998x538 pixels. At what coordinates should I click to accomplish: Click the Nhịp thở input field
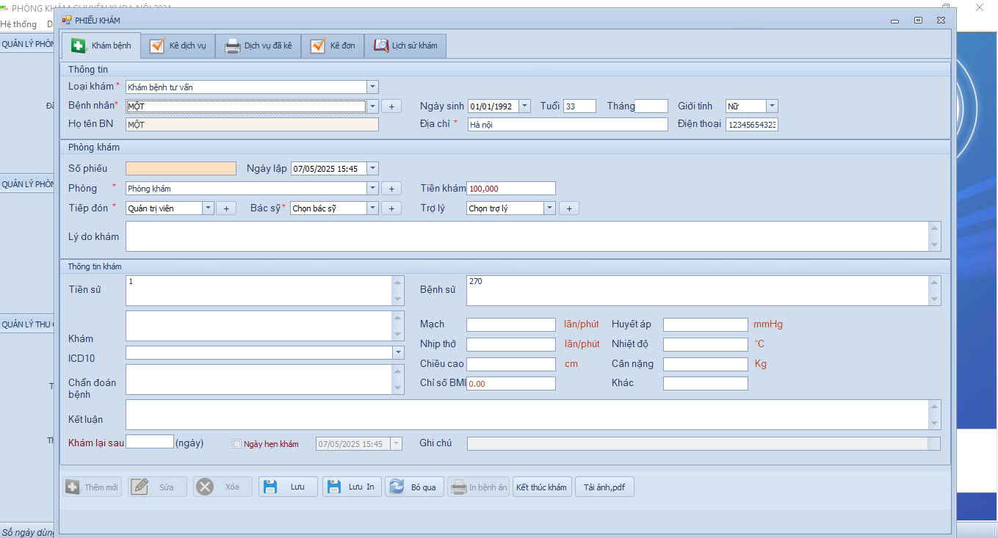[511, 344]
